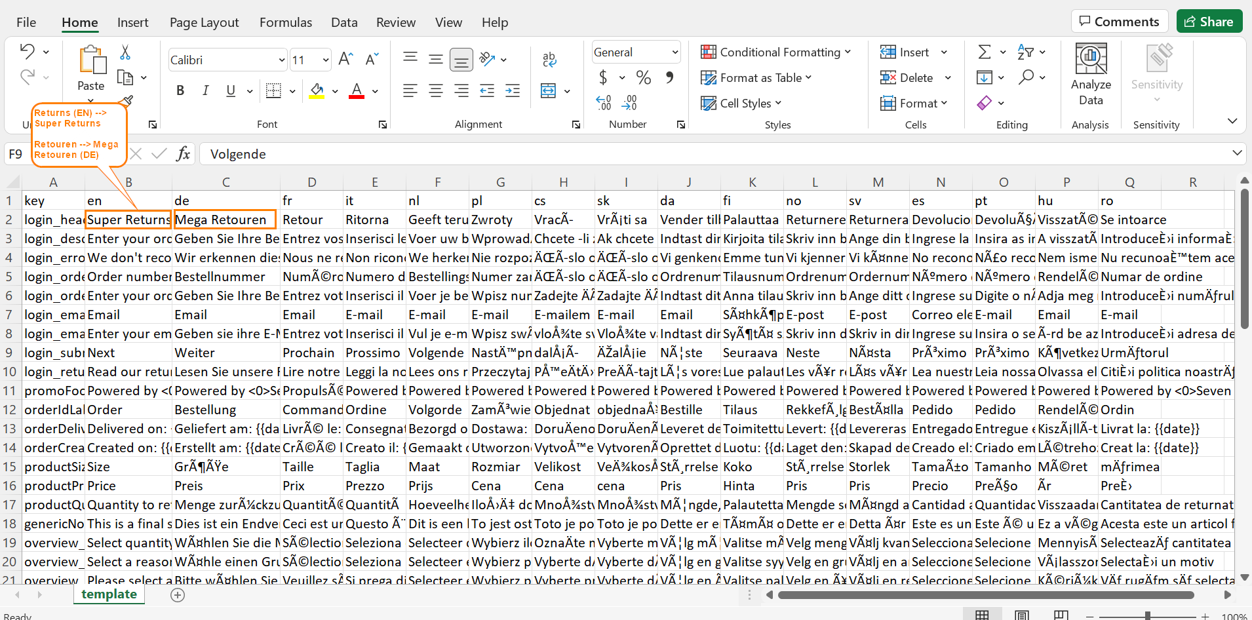
Task: Click the Merge & Center icon
Action: click(549, 90)
